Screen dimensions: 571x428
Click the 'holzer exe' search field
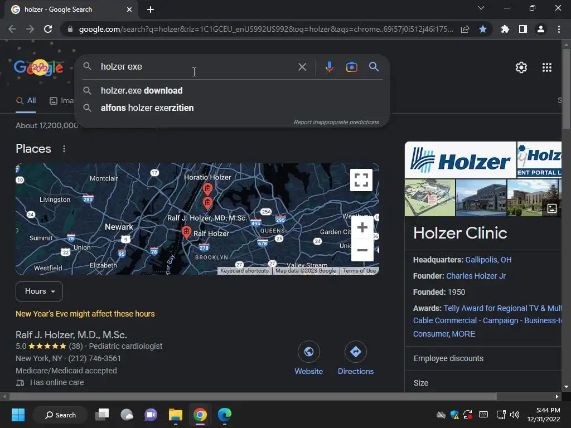(x=197, y=67)
